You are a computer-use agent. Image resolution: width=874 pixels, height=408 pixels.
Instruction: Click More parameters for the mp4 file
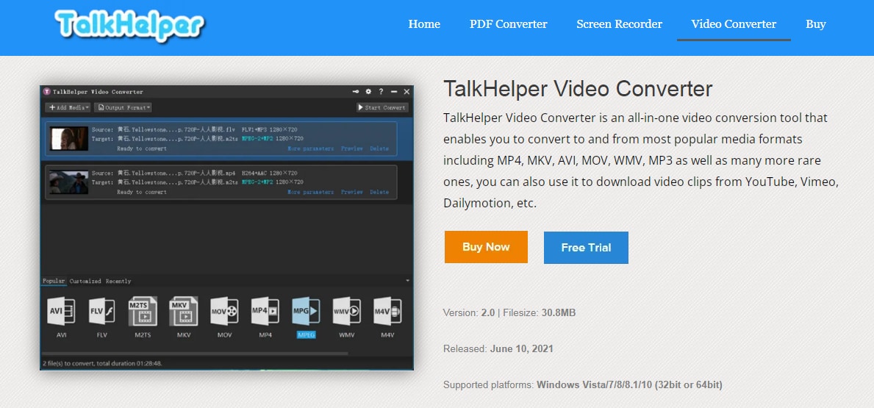click(310, 193)
